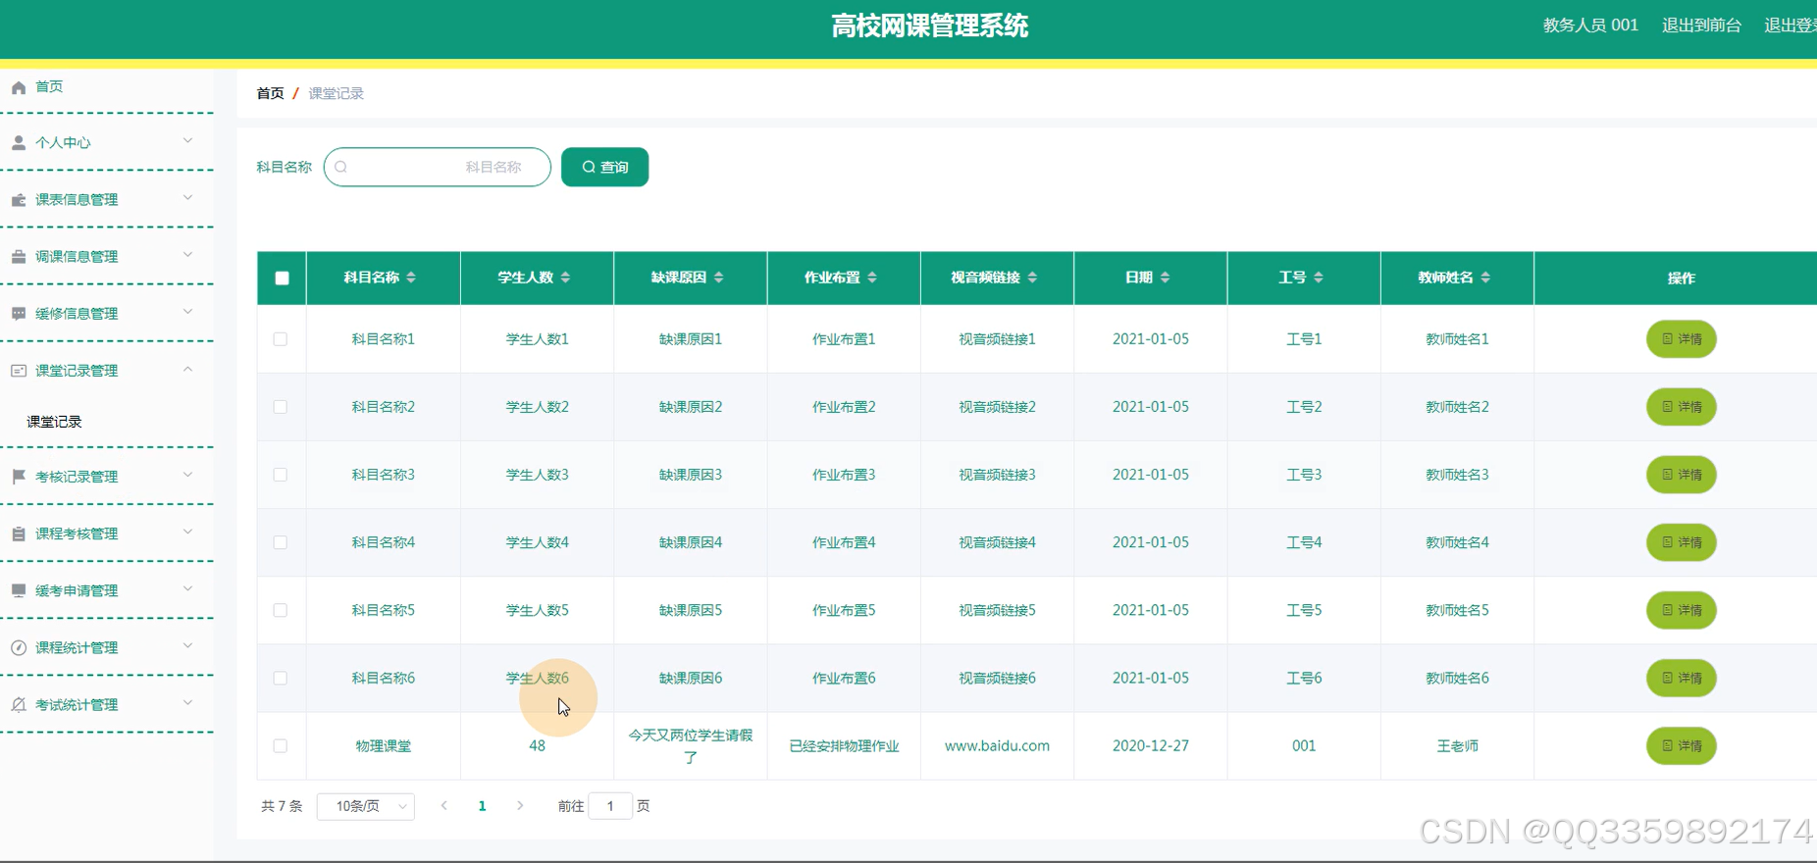Click the page number jump input
Image resolution: width=1817 pixels, height=863 pixels.
tap(610, 806)
